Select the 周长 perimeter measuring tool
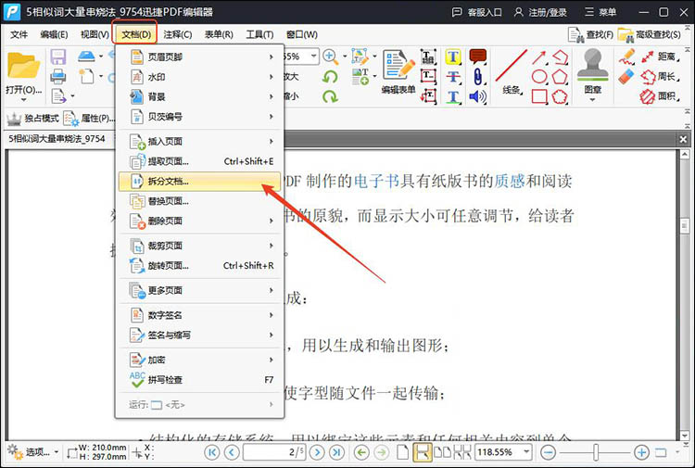Image resolution: width=695 pixels, height=468 pixels. (x=660, y=77)
